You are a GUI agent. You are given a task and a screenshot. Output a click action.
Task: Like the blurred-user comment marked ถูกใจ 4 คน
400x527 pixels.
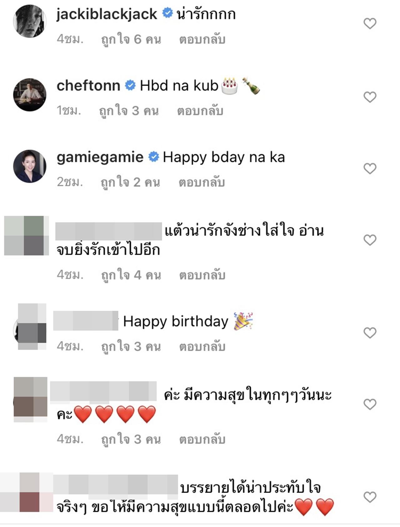pos(370,240)
